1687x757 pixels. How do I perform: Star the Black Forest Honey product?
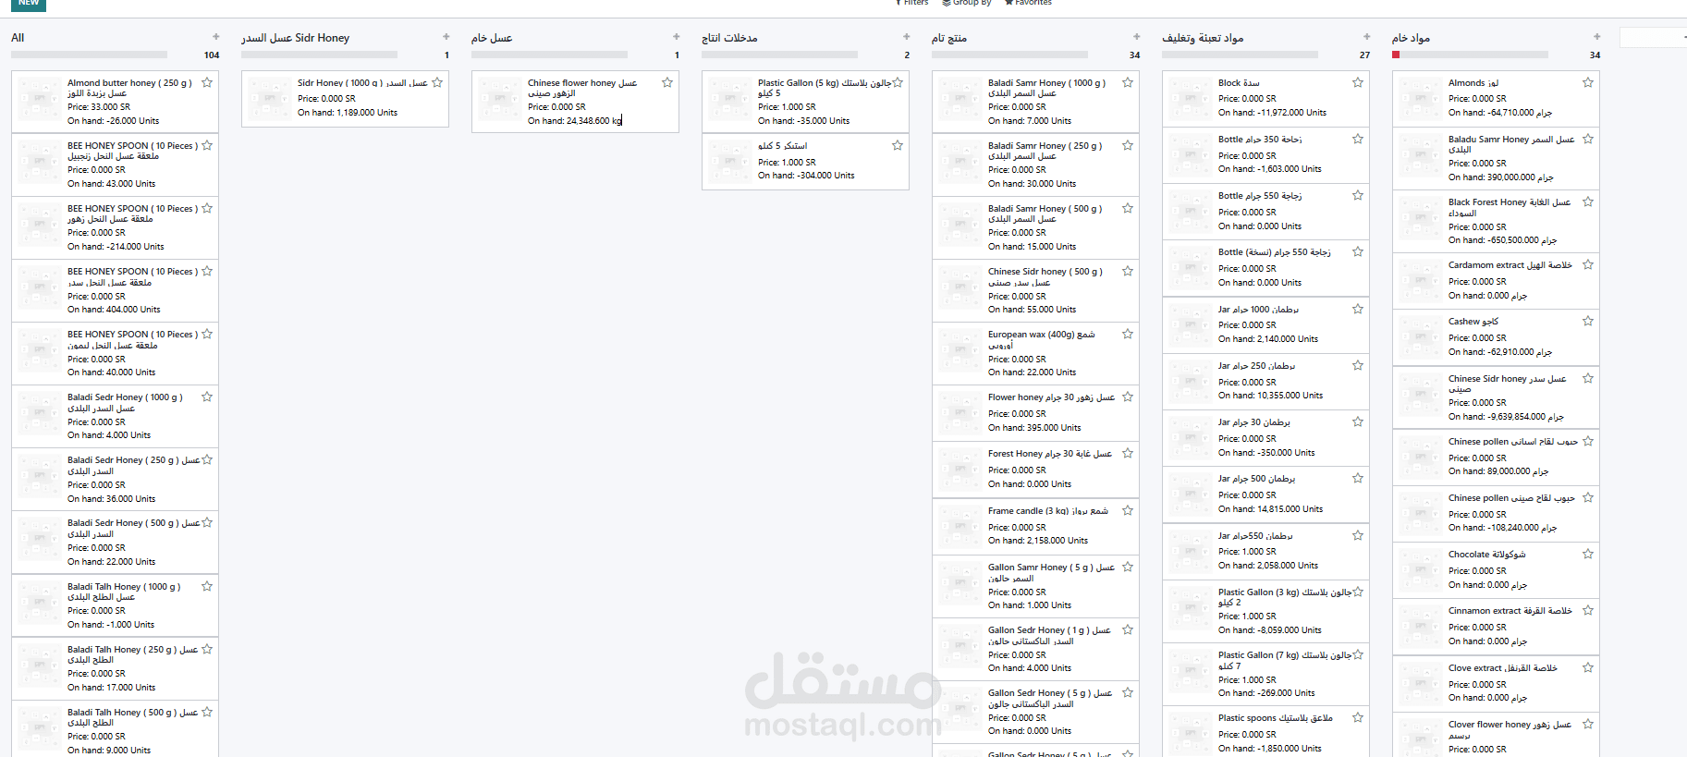tap(1588, 201)
